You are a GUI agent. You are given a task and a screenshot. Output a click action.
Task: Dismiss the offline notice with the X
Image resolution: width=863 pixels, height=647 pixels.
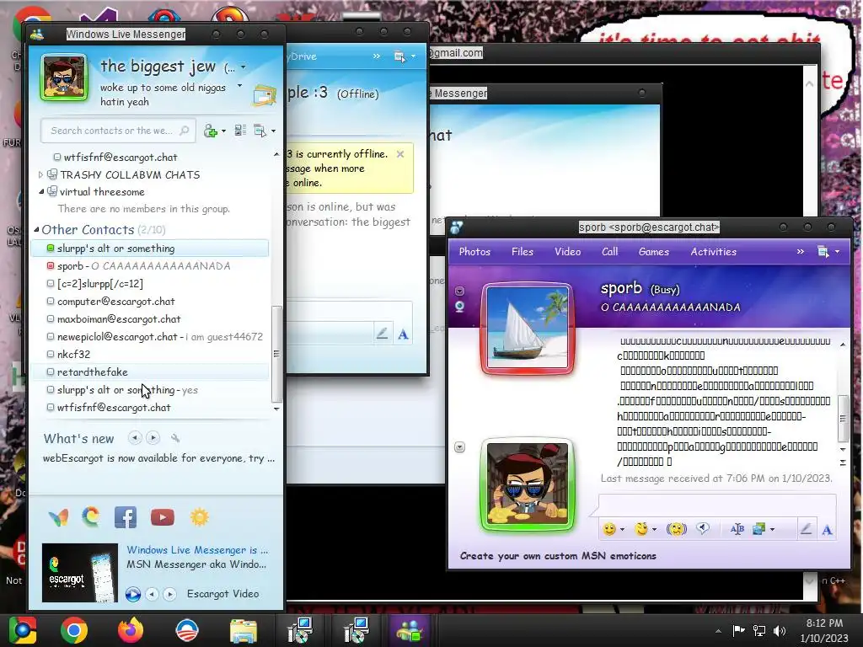click(x=400, y=154)
